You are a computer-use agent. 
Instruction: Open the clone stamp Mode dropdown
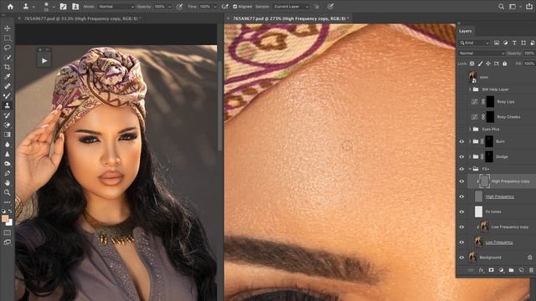(x=116, y=7)
